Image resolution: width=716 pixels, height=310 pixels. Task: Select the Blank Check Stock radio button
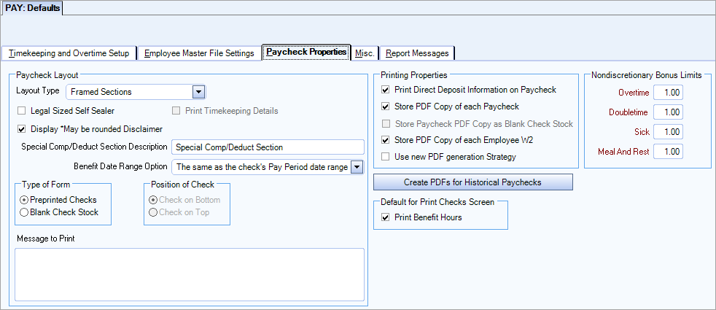[x=24, y=212]
